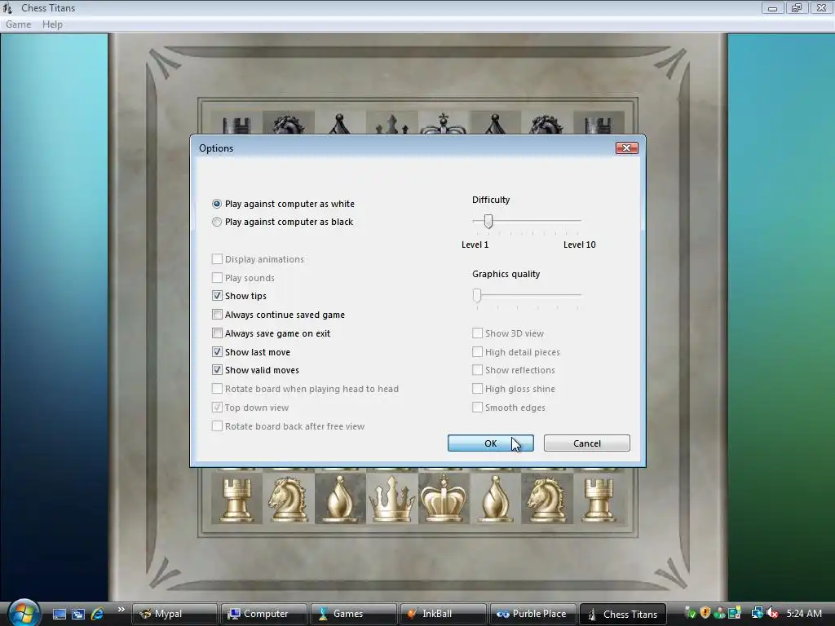The image size is (835, 626).
Task: Open the Help menu
Action: pyautogui.click(x=52, y=24)
